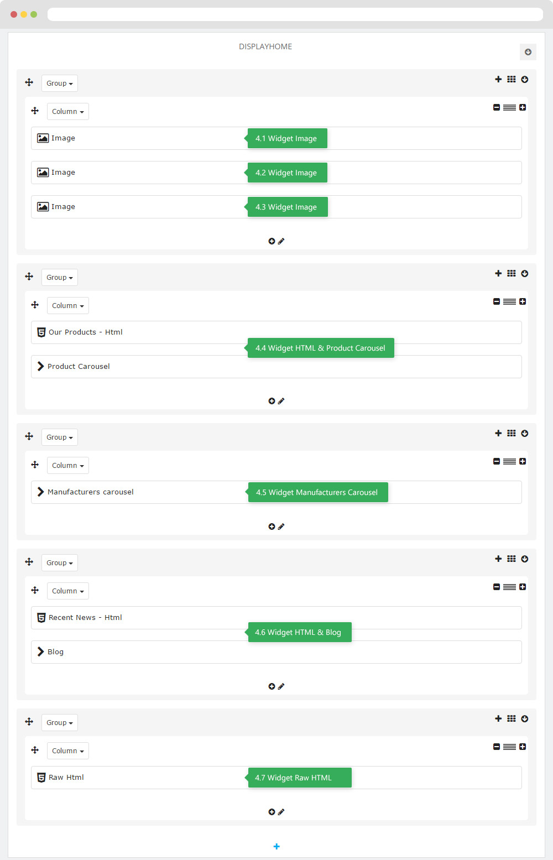Reduce column width with minus in first column

pos(497,107)
